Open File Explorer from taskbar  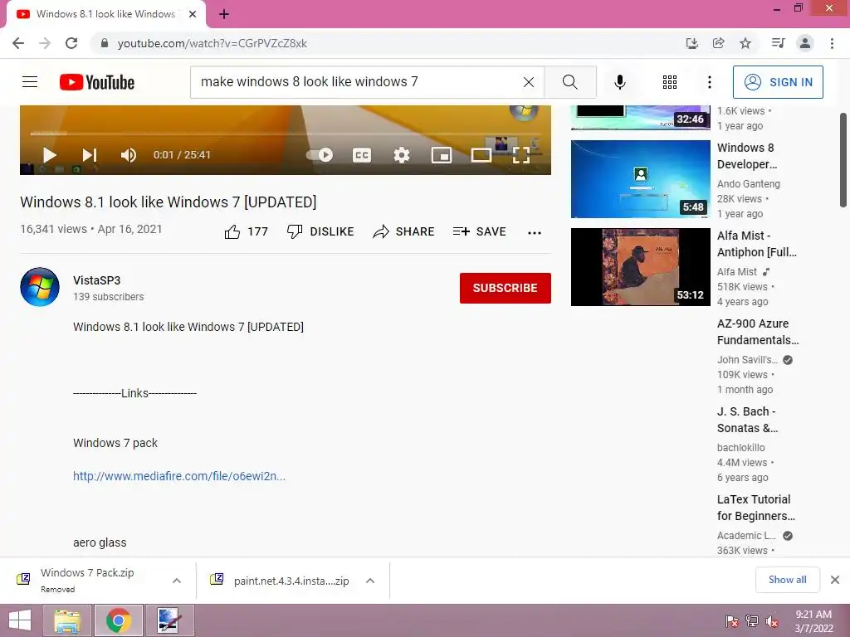click(x=66, y=620)
